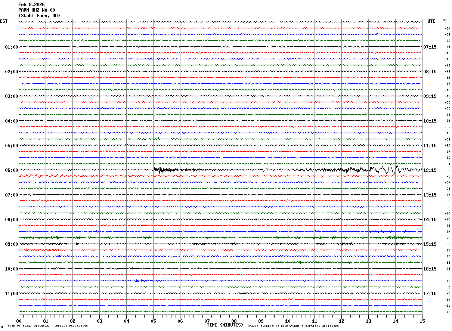Click the '13:15' UTC time label

coord(430,195)
